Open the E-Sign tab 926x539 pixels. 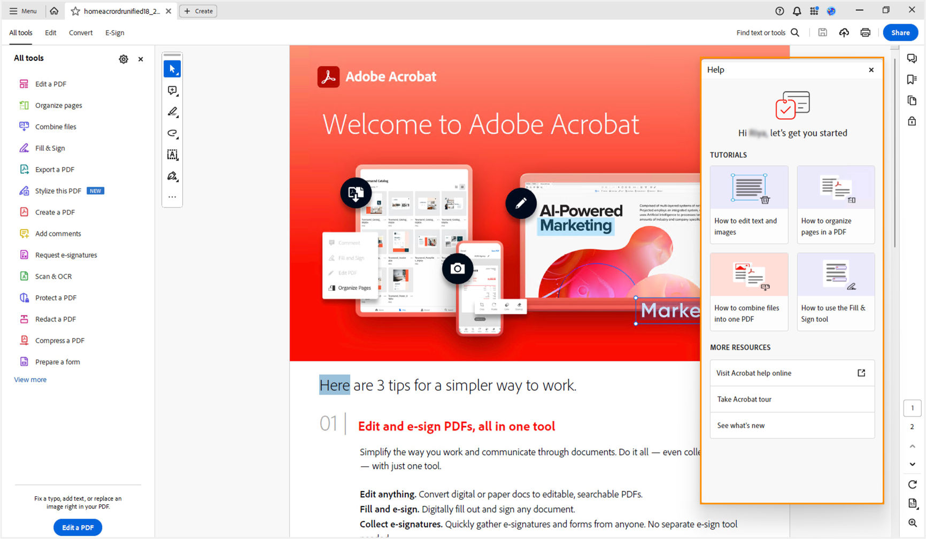(x=114, y=33)
